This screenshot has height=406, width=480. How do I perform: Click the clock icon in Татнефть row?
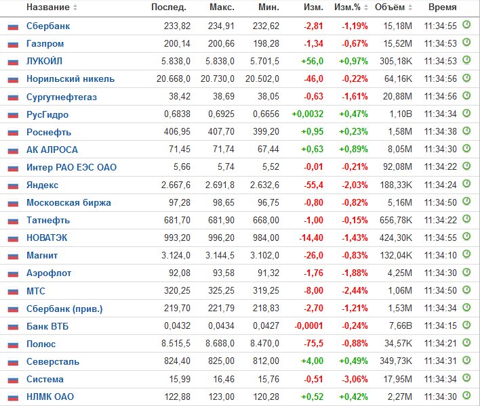point(466,219)
